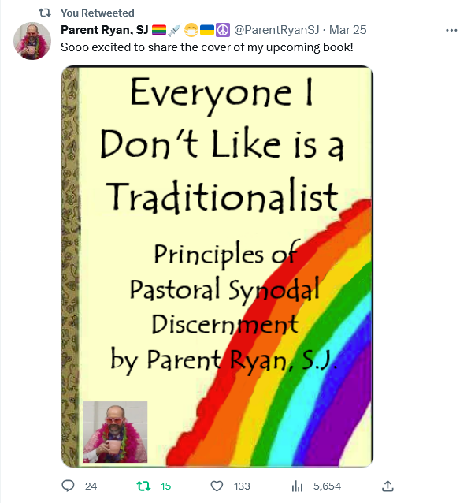This screenshot has width=471, height=503.
Task: Open Parent Ryan's profile avatar
Action: [32, 41]
